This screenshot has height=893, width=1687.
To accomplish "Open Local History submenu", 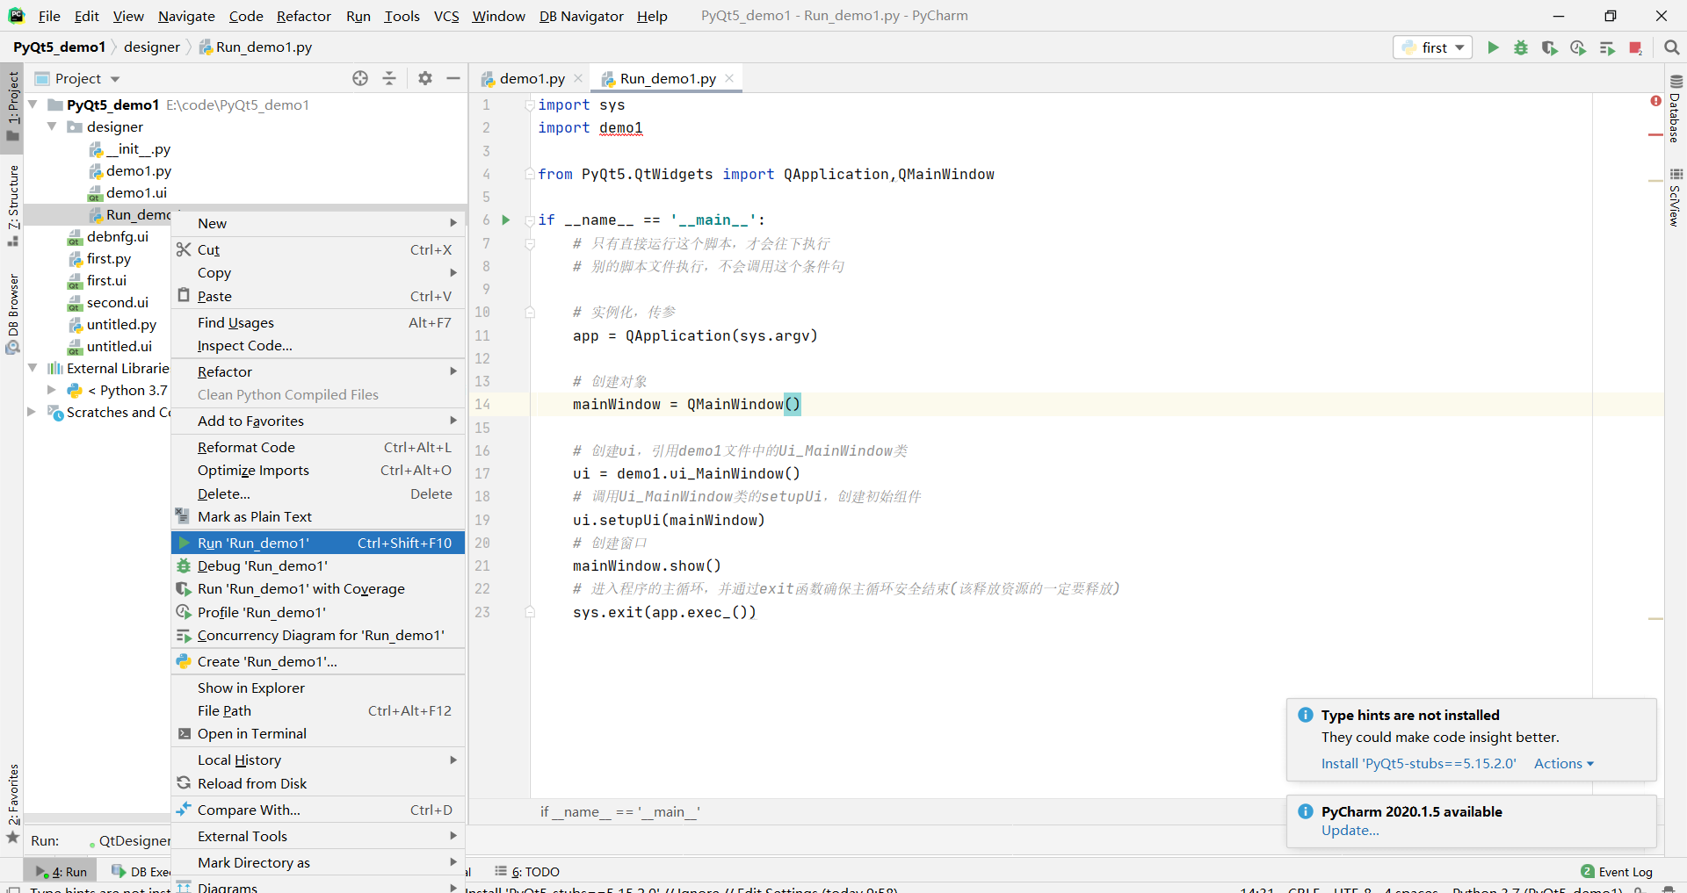I will 318,760.
